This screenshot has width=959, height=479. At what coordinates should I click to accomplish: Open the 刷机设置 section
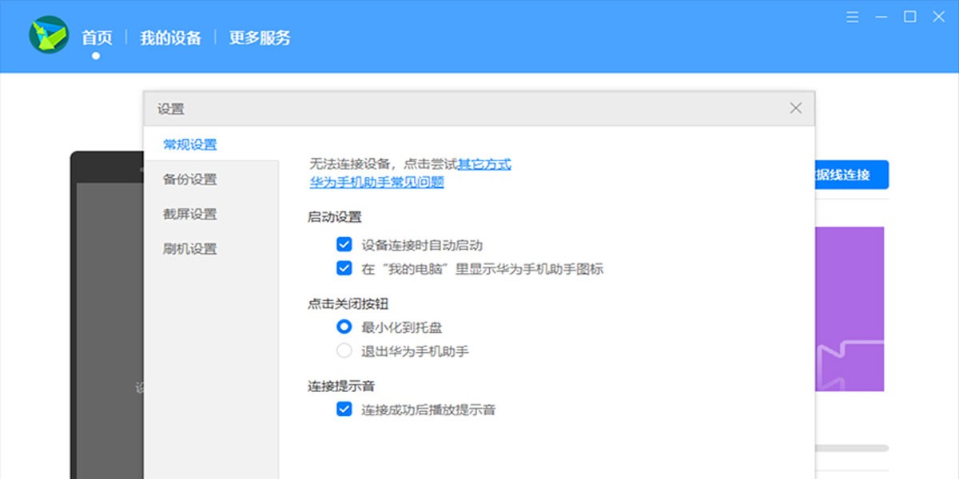pos(190,249)
